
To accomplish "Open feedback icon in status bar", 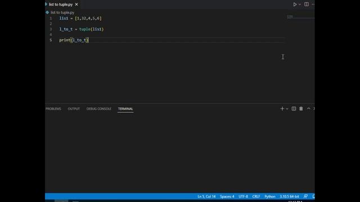I will pyautogui.click(x=305, y=196).
